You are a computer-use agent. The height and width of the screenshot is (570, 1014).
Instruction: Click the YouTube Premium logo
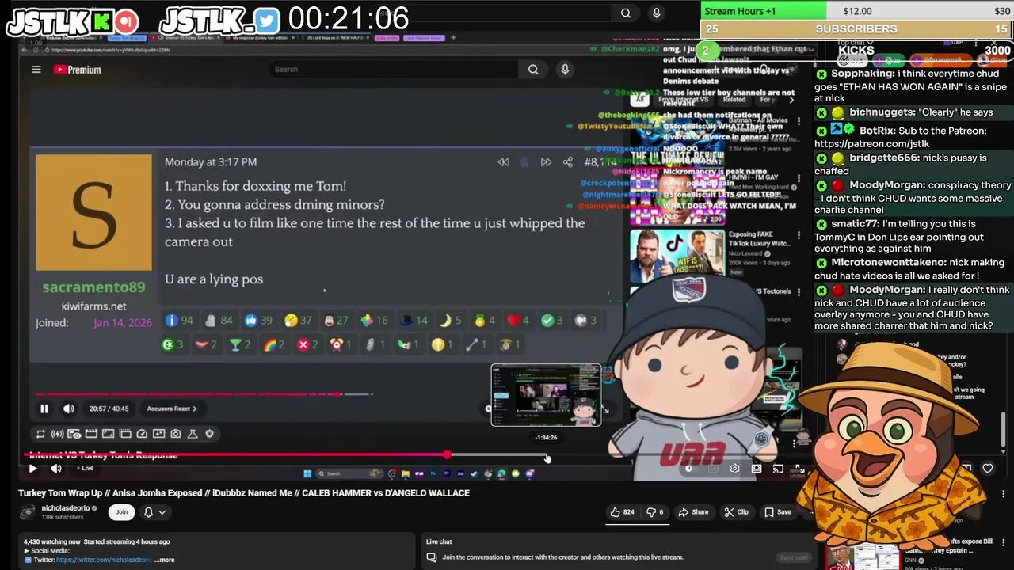click(x=78, y=70)
